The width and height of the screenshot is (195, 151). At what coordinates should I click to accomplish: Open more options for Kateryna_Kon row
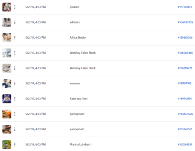tap(15, 99)
